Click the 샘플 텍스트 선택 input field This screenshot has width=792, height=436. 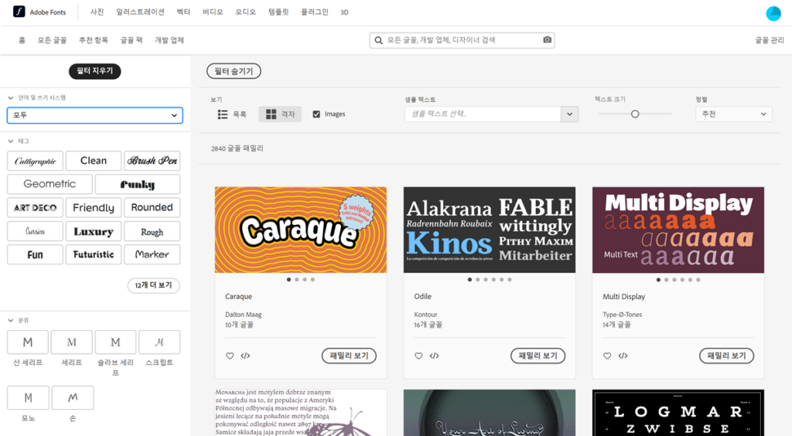pyautogui.click(x=483, y=114)
